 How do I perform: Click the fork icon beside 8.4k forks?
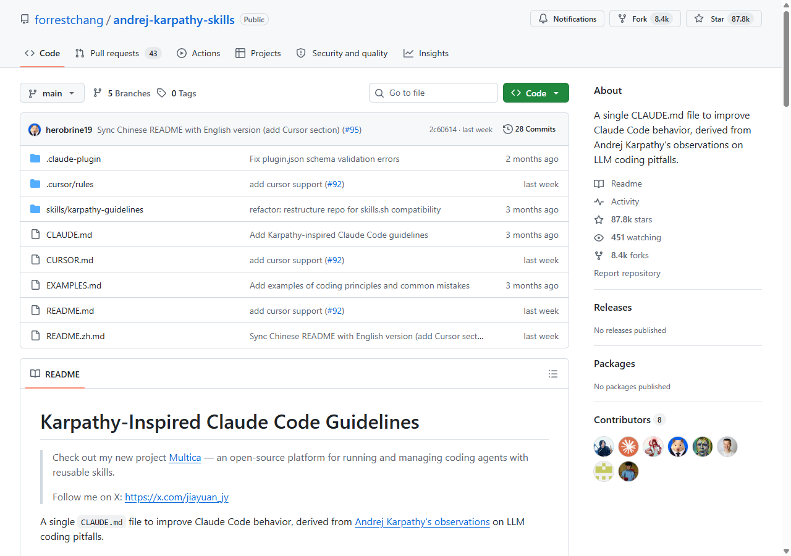click(599, 255)
